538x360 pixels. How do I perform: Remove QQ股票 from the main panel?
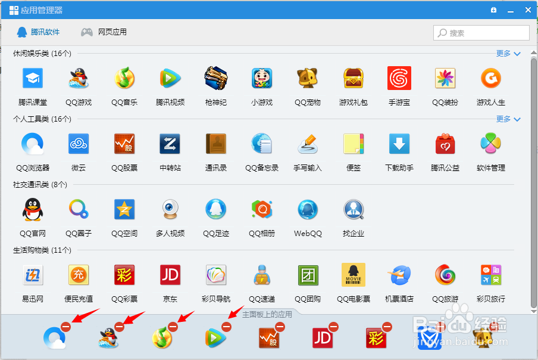coord(280,327)
